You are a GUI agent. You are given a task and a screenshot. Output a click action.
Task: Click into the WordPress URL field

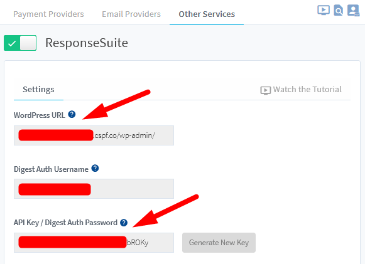(x=94, y=135)
